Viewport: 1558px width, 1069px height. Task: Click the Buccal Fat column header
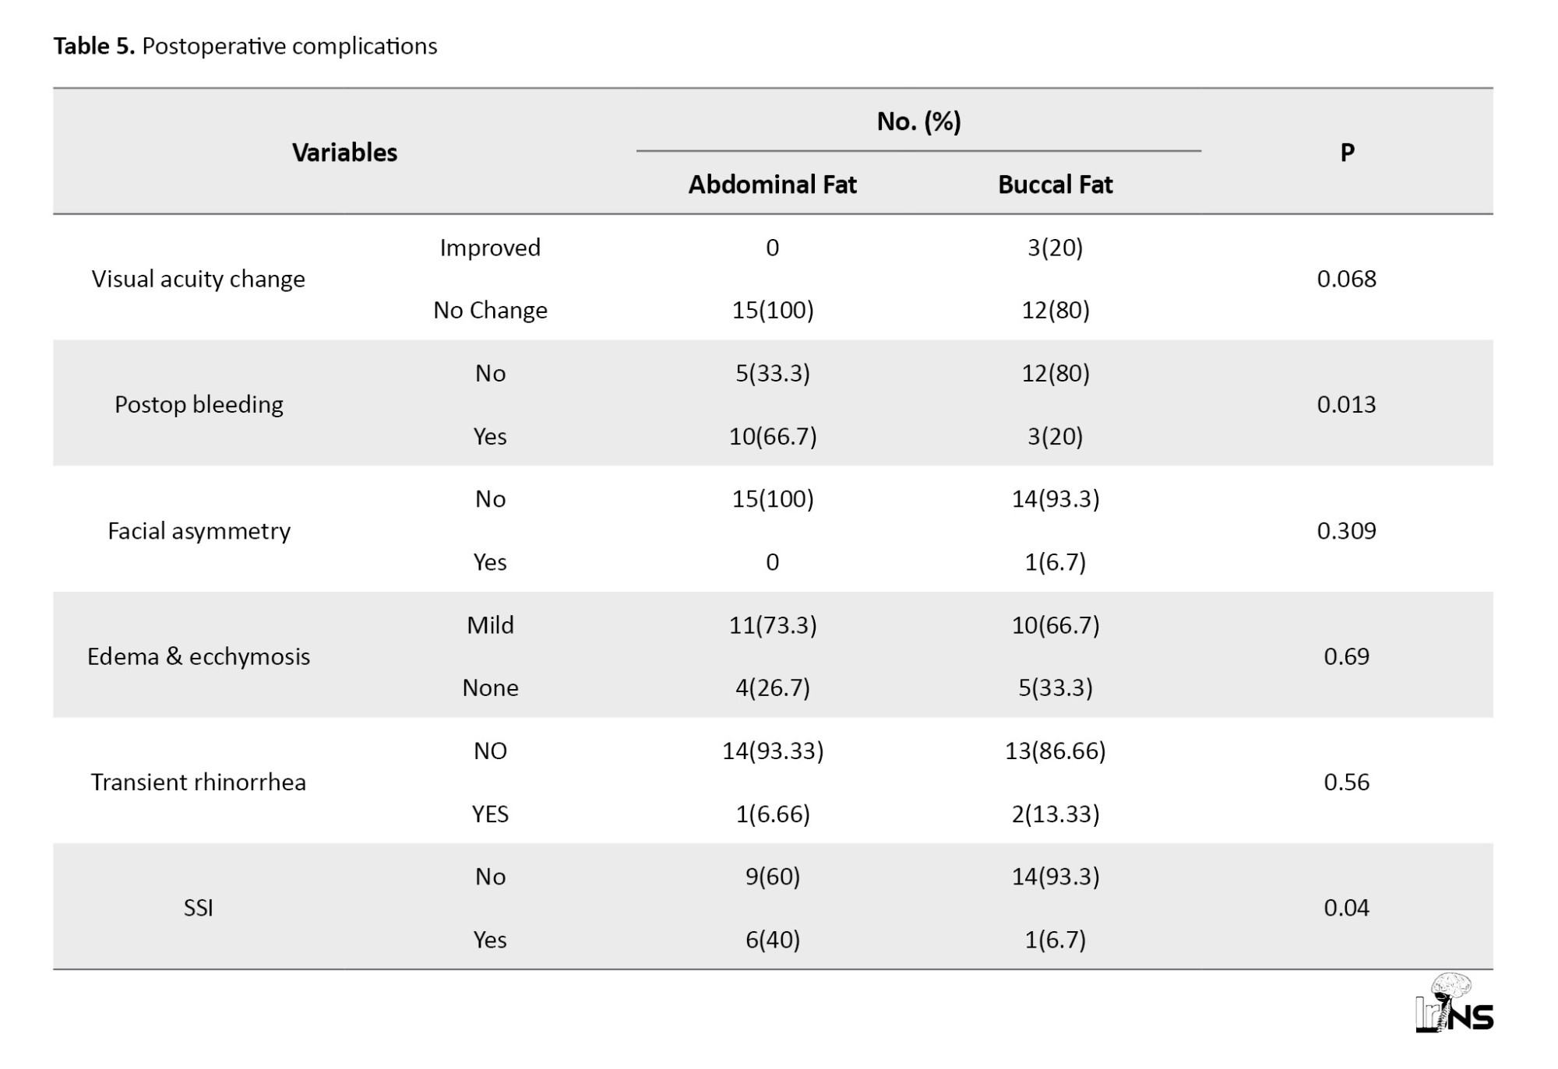pyautogui.click(x=1055, y=185)
